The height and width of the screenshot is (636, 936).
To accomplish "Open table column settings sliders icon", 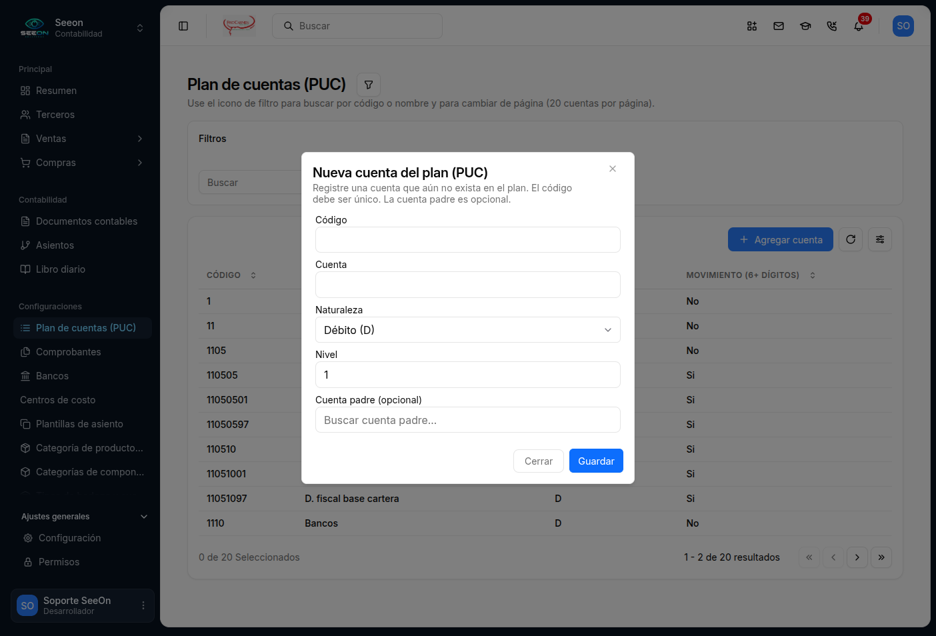I will [x=880, y=239].
